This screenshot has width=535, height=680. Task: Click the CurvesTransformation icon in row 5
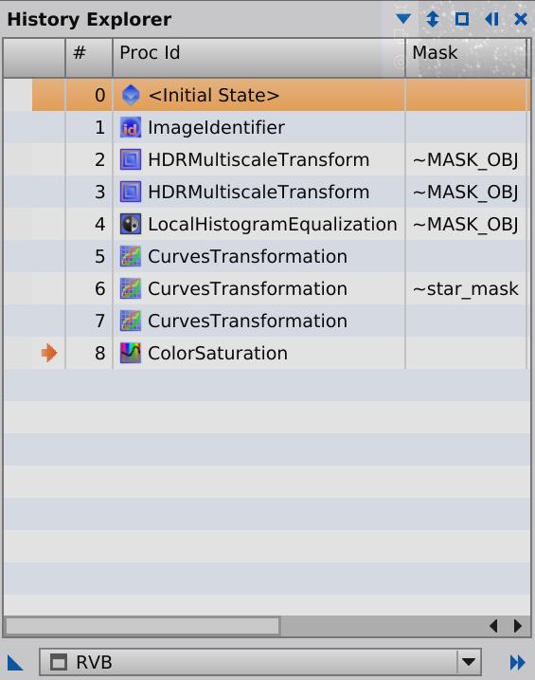[x=131, y=256]
